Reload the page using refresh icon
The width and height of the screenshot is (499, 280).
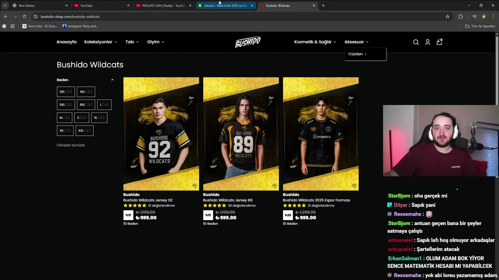(24, 16)
